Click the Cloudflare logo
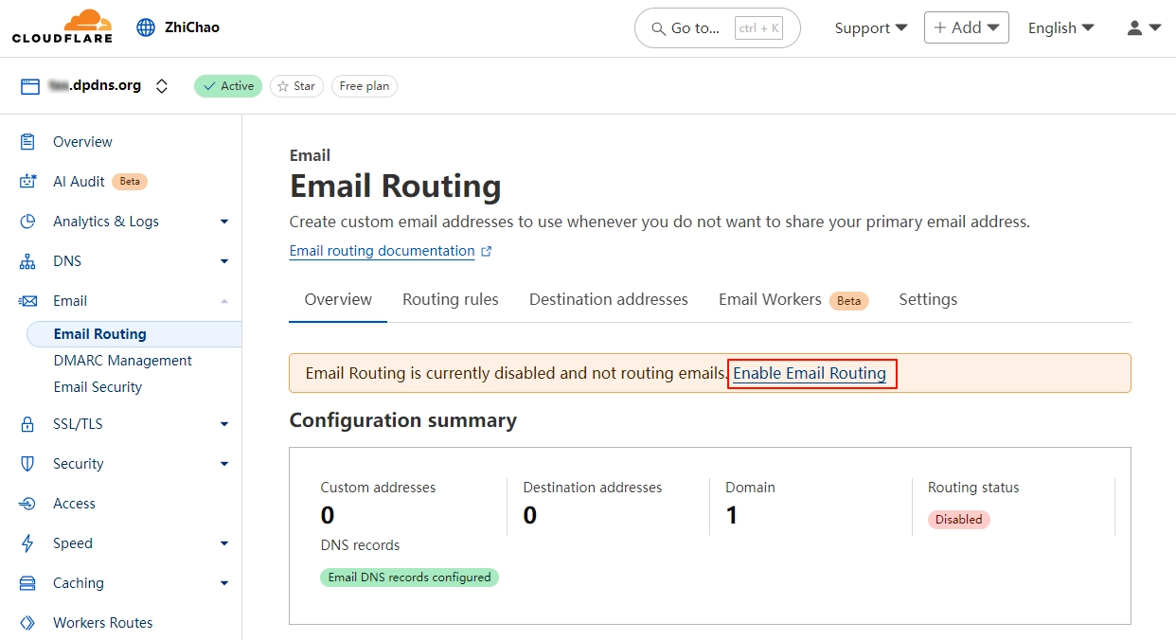This screenshot has width=1176, height=640. click(x=62, y=27)
